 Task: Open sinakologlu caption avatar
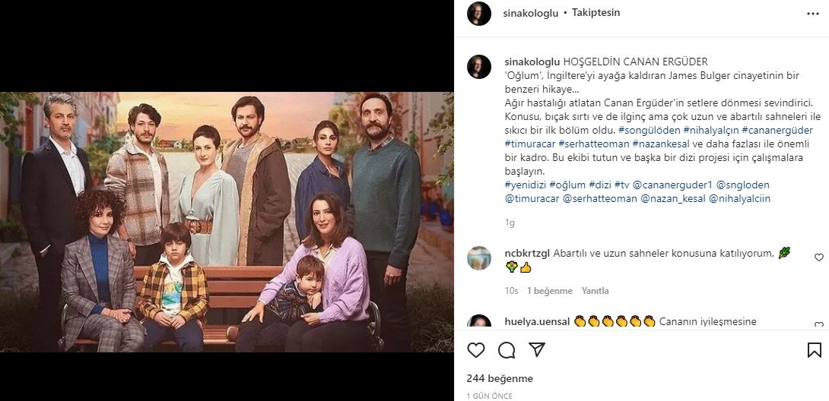click(x=479, y=67)
